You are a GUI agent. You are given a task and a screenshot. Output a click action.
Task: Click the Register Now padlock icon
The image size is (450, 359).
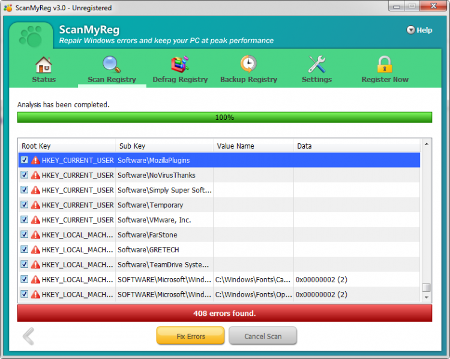click(x=385, y=64)
